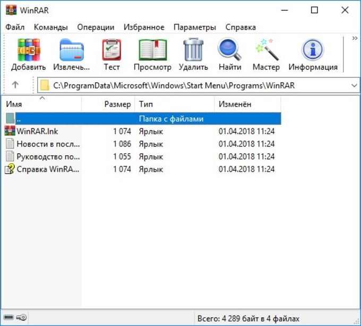Open the Справка menu

240,27
